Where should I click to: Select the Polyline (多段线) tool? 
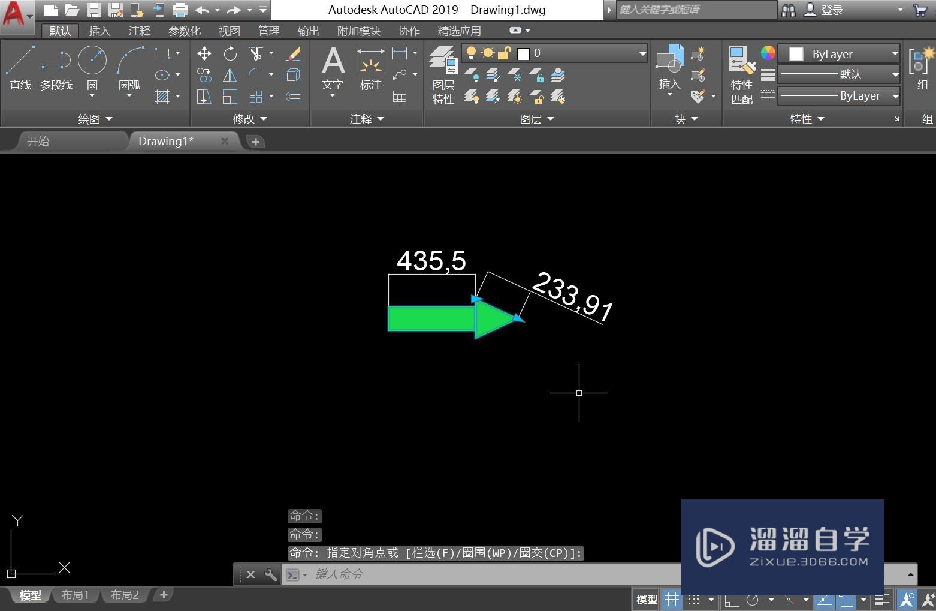tap(56, 67)
